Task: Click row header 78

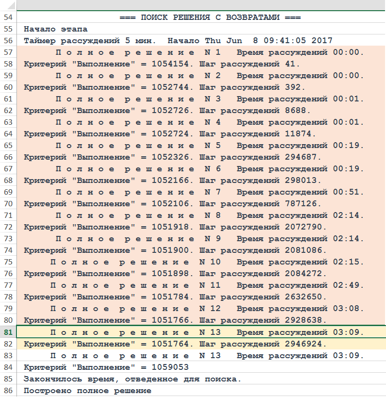Action: (8, 297)
